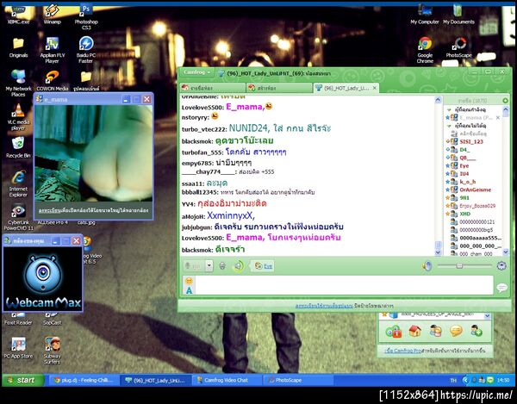The height and width of the screenshot is (404, 517).
Task: Close the E_mama entry with its X button
Action: coord(497,118)
